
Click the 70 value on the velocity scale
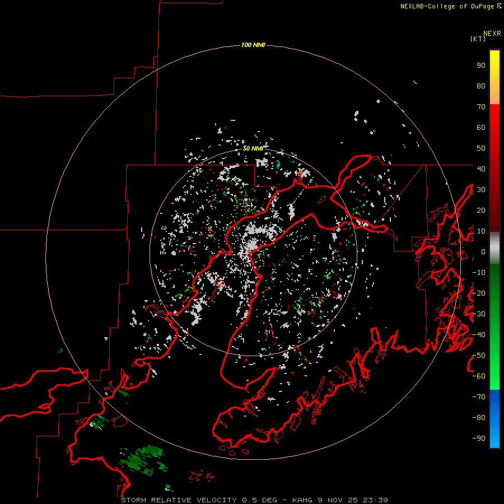pos(481,107)
